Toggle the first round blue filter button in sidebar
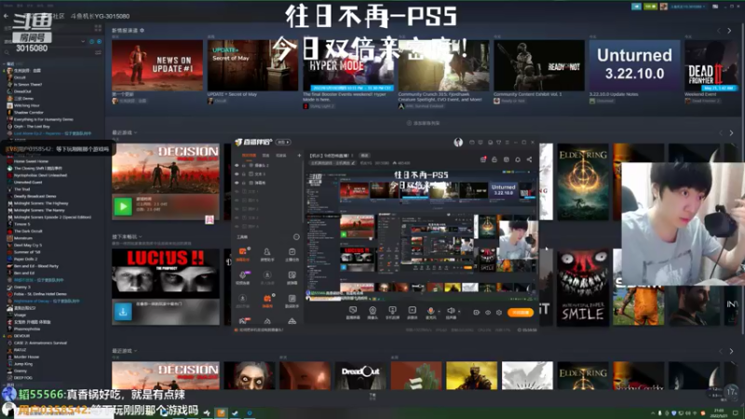Image resolution: width=745 pixels, height=419 pixels. (x=91, y=42)
